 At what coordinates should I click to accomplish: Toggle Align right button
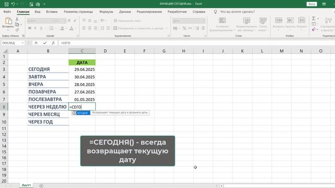(95, 28)
